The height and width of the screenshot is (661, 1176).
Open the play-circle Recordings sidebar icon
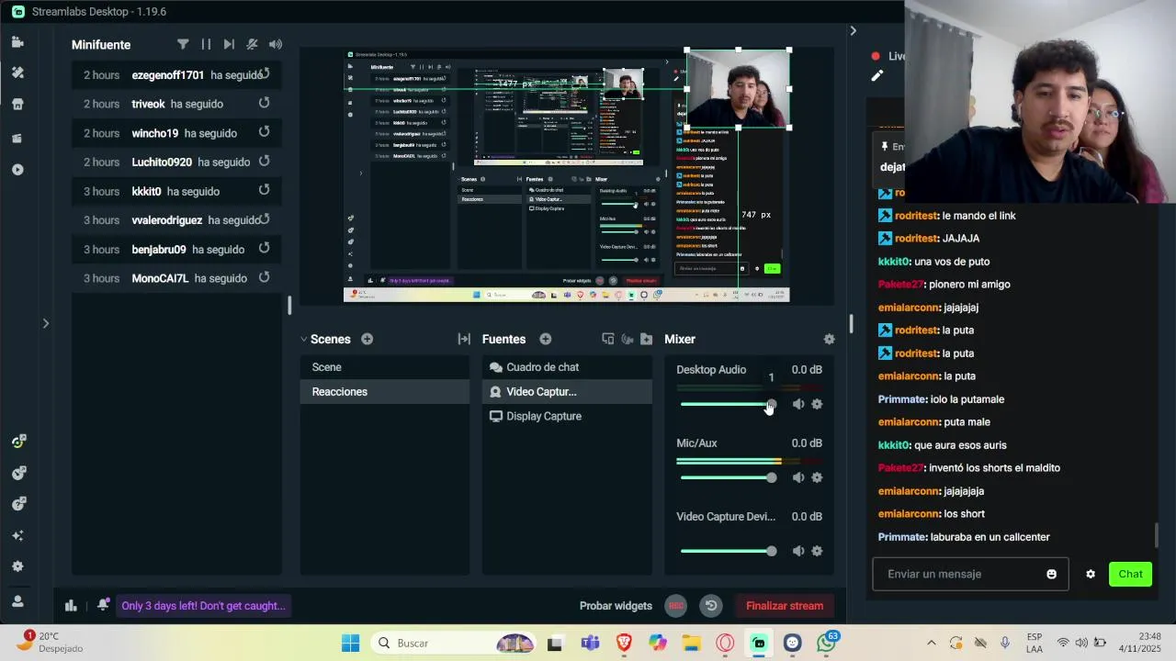pyautogui.click(x=17, y=170)
